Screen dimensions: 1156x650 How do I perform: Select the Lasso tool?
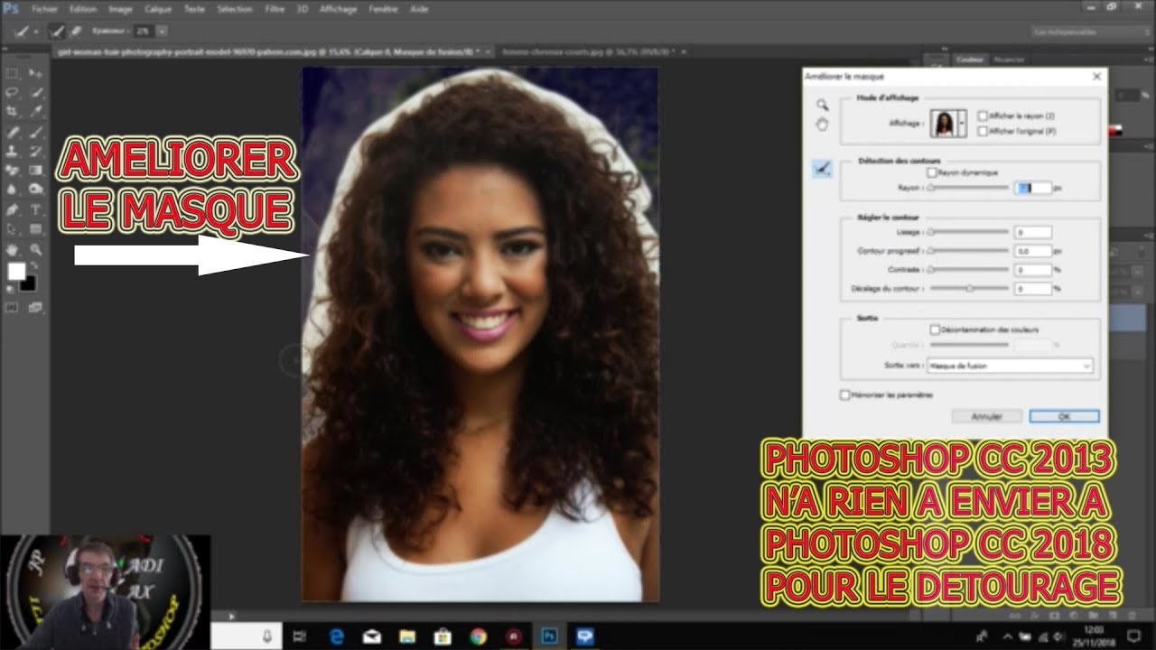(13, 92)
